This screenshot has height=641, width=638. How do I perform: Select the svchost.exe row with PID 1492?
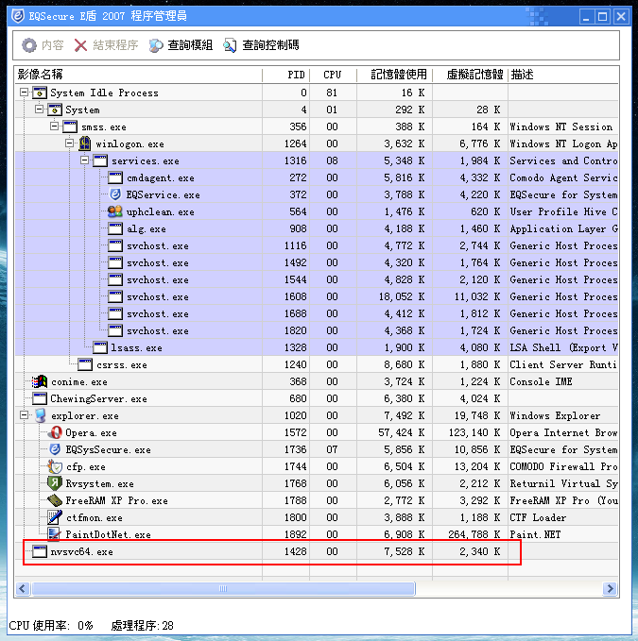317,262
